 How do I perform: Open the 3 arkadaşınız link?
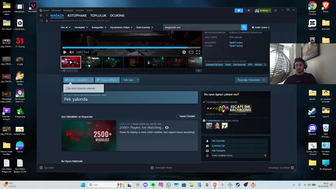point(213,120)
